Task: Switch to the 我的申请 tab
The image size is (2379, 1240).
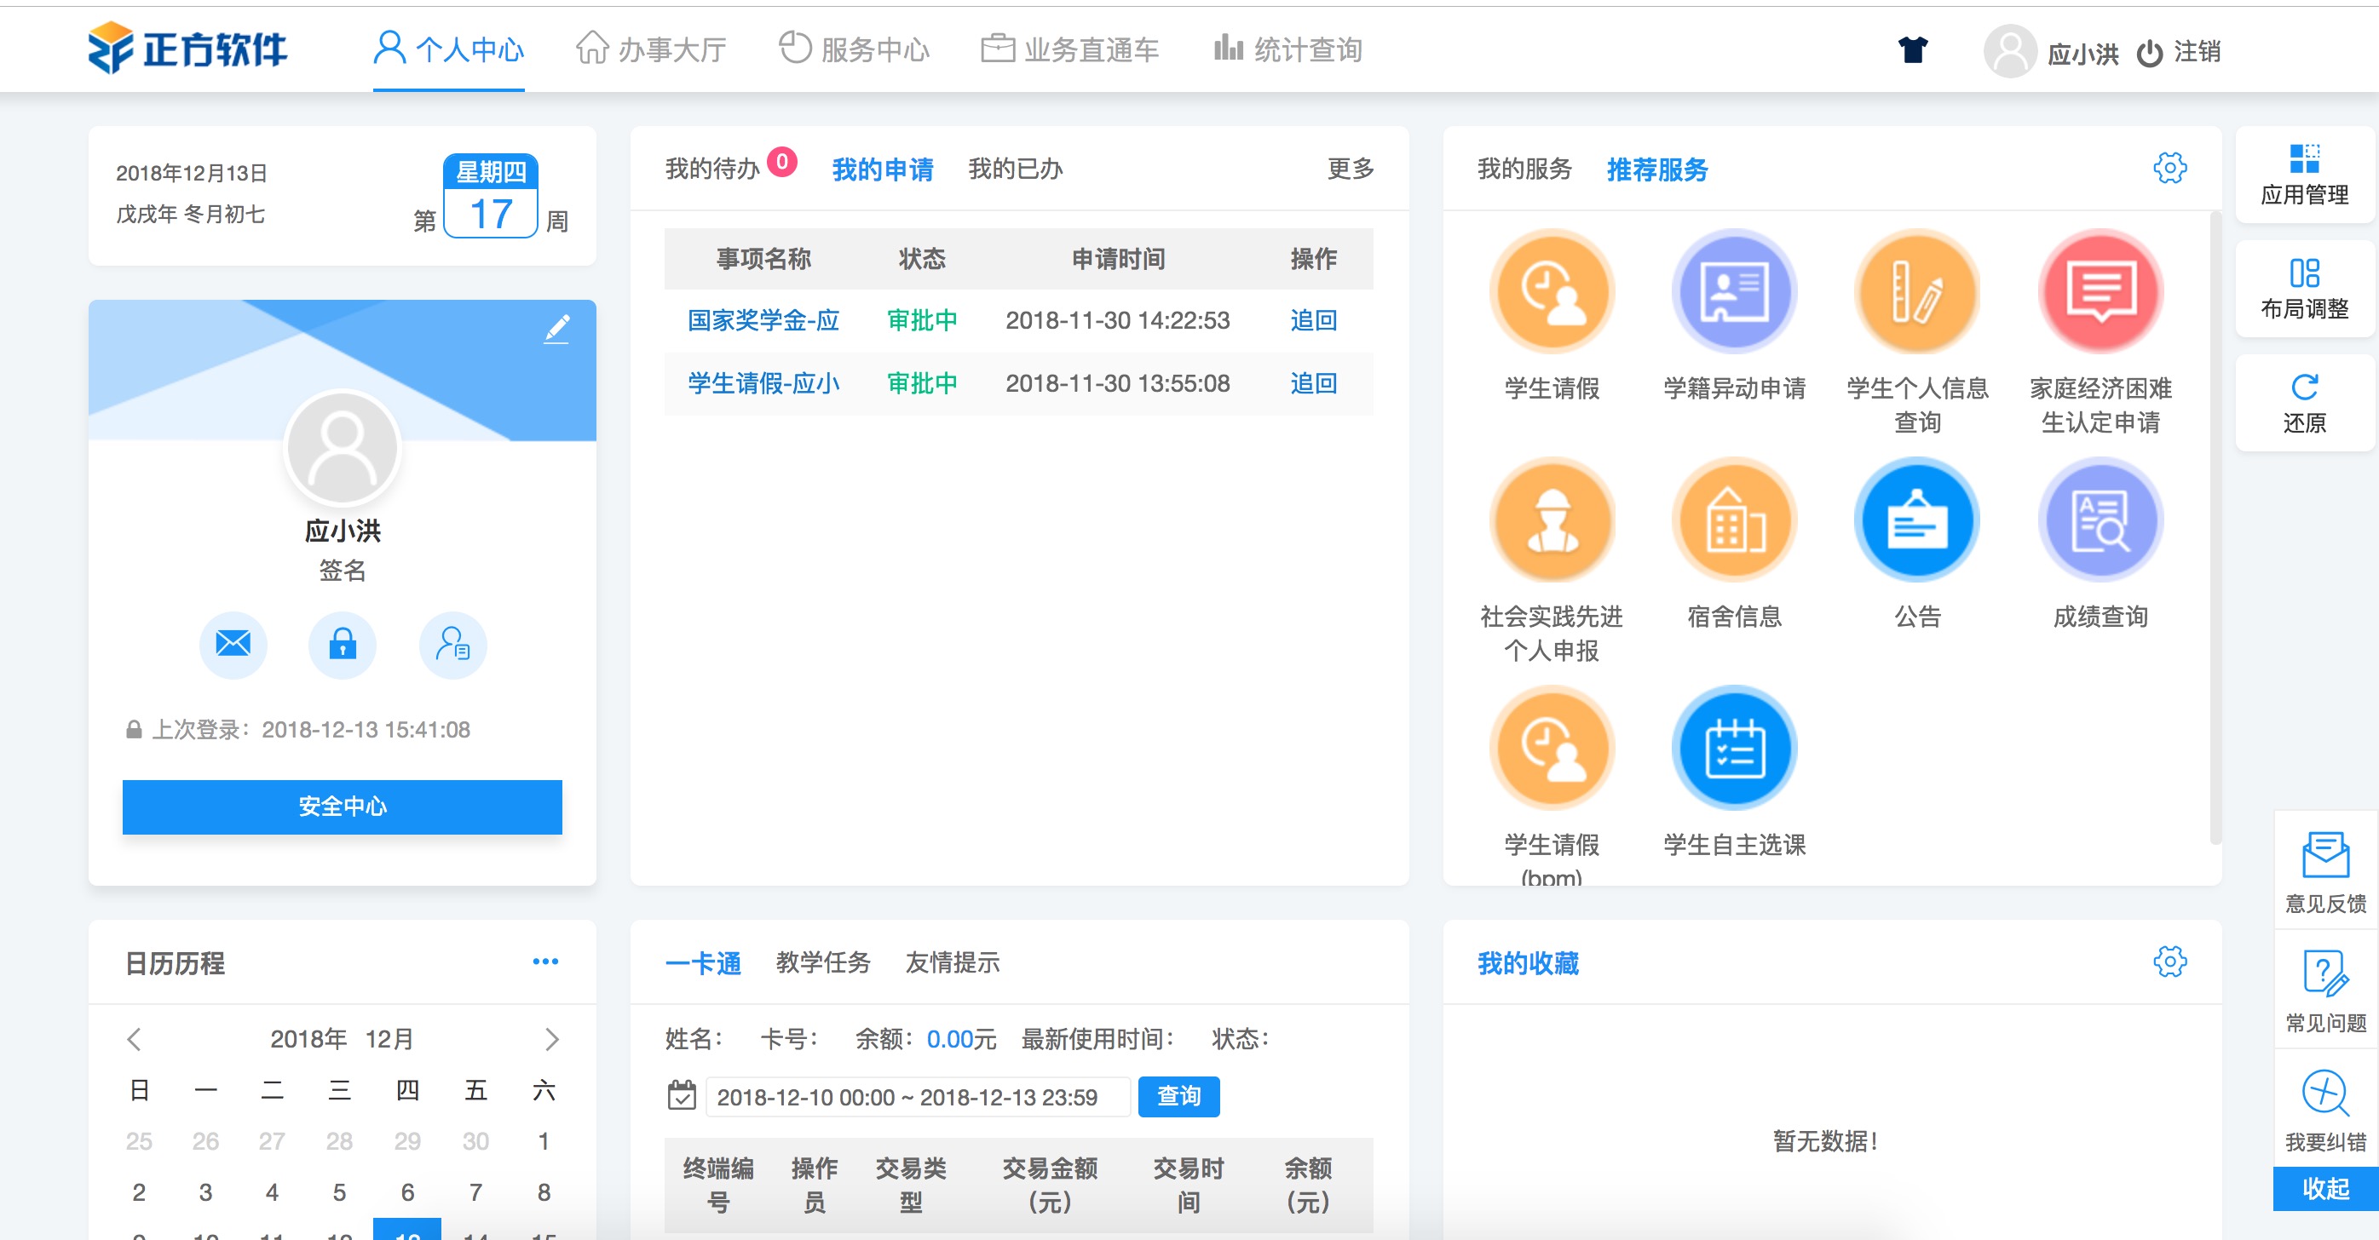Action: pos(883,168)
